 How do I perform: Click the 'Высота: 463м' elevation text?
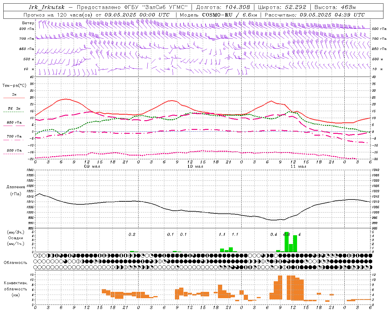(335, 7)
